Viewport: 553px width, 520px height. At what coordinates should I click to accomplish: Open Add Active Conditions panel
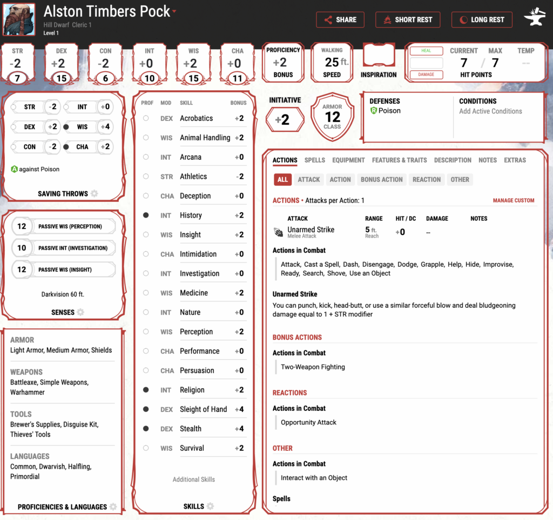pos(490,111)
